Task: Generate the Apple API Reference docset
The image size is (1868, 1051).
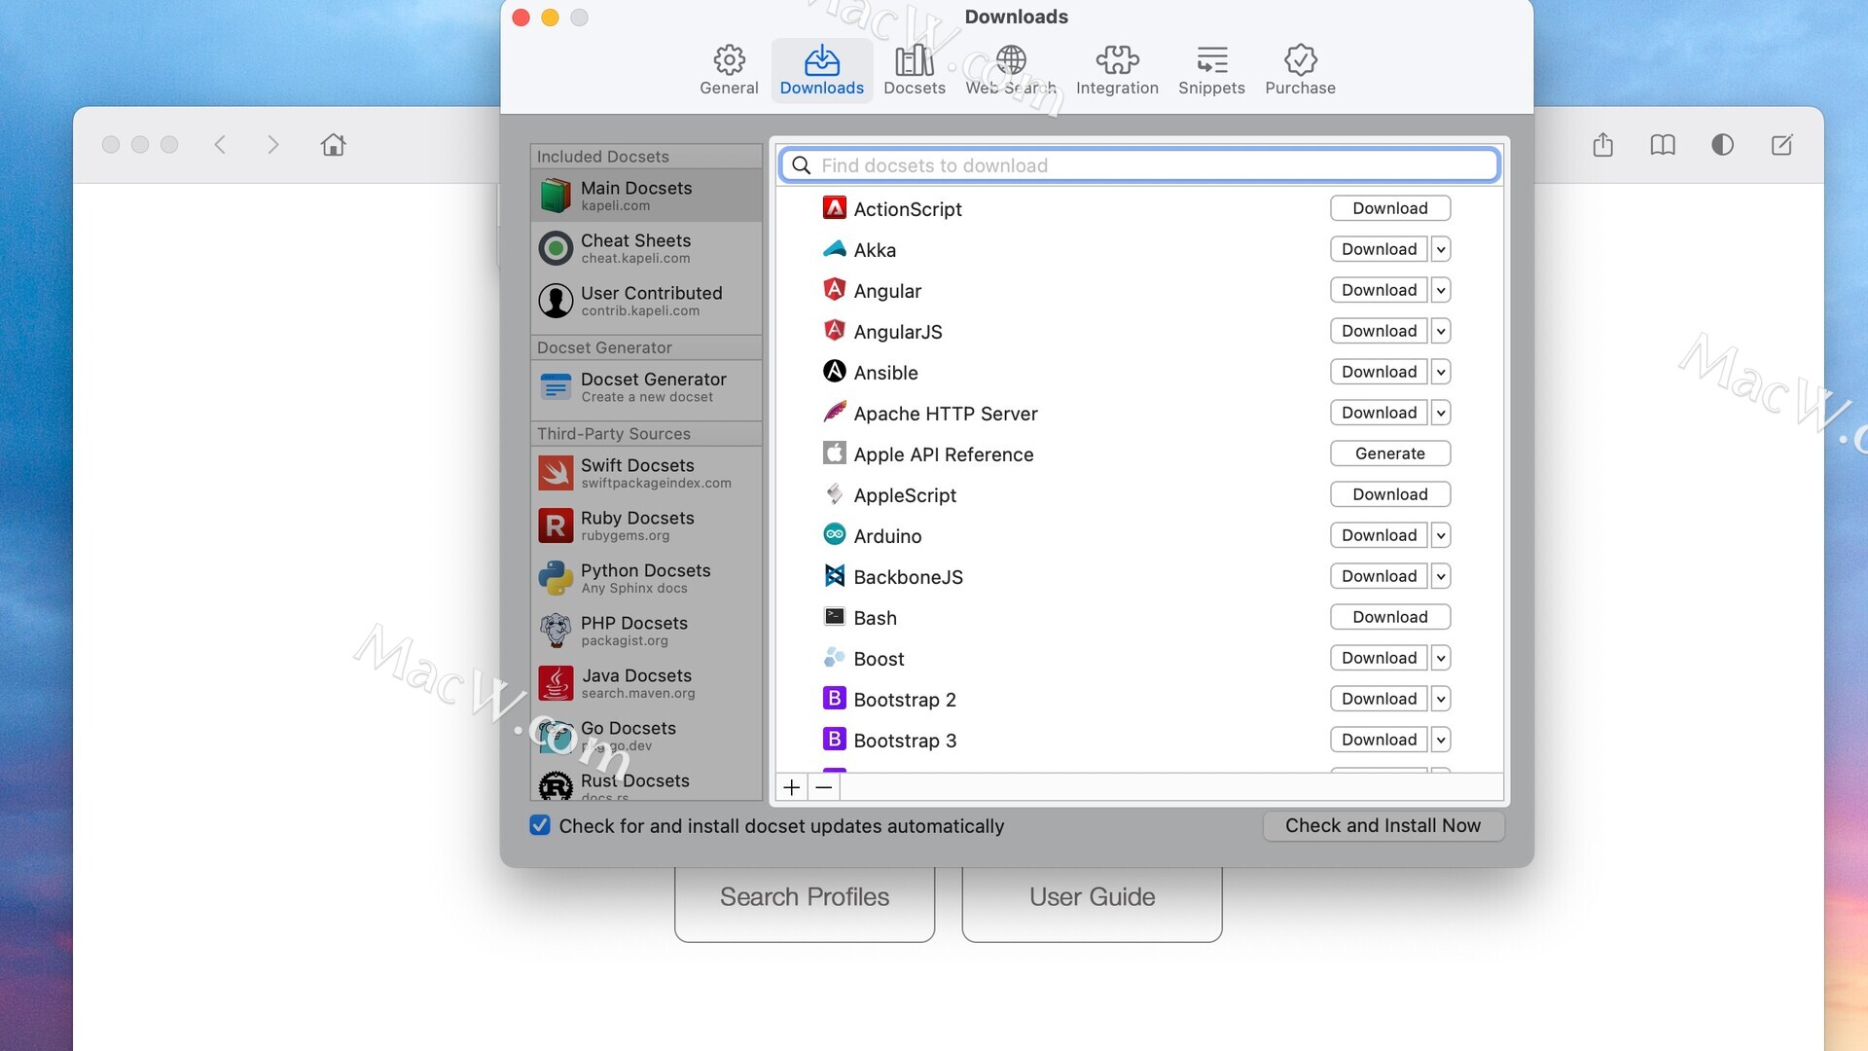Action: pyautogui.click(x=1390, y=453)
